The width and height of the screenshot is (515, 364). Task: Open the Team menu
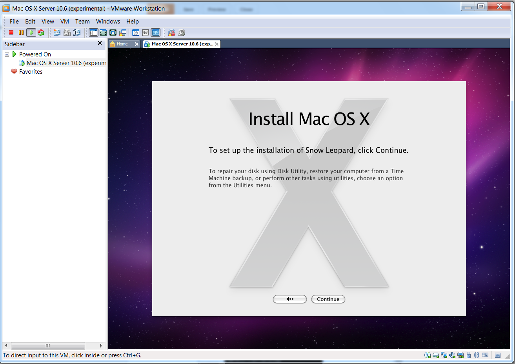[x=82, y=22]
